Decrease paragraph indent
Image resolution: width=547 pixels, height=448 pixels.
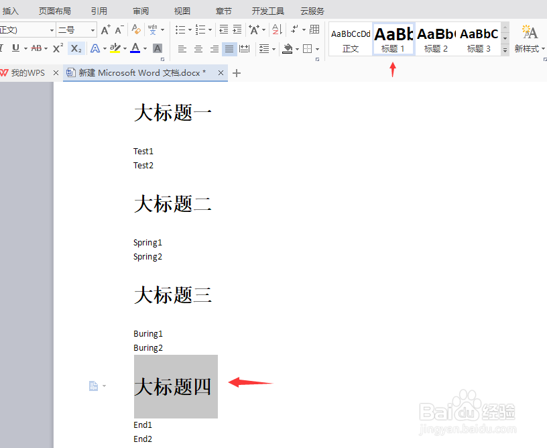224,30
